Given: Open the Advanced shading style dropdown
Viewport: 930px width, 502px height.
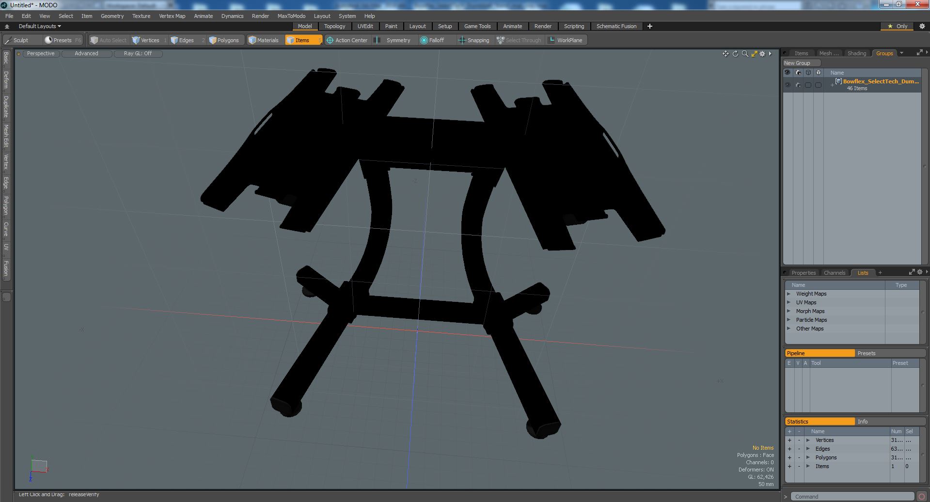Looking at the screenshot, I should pyautogui.click(x=86, y=54).
